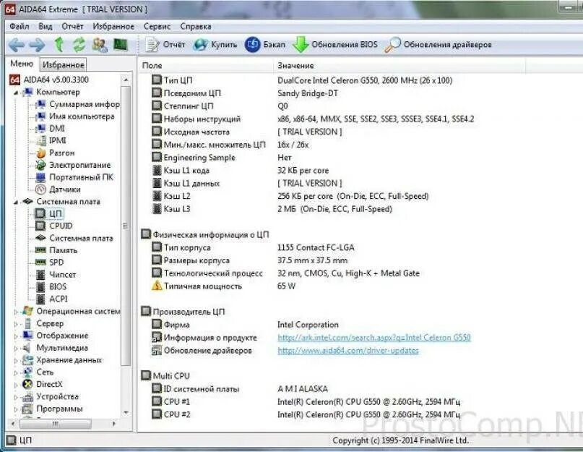Expand the Отображение tree node
Viewport: 583px width, 452px height.
point(16,336)
